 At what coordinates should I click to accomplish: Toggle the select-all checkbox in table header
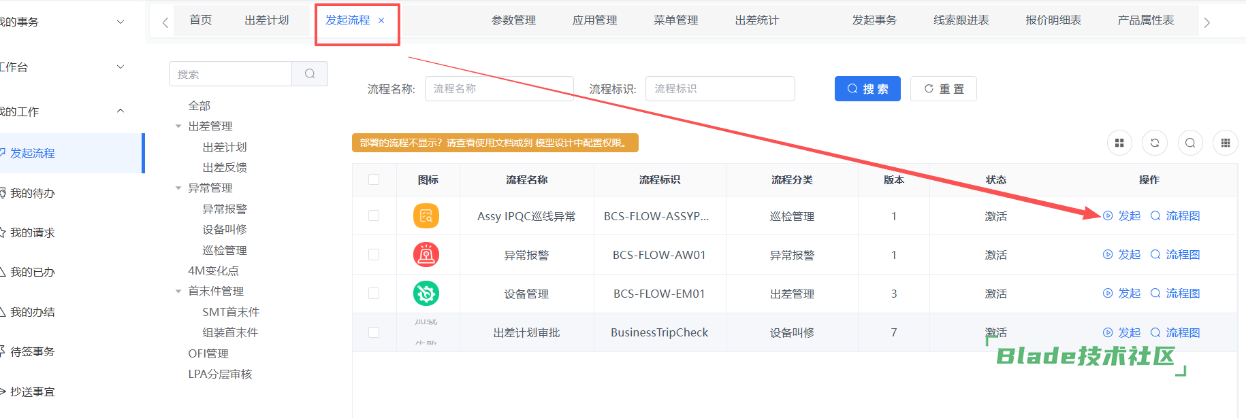[x=373, y=179]
